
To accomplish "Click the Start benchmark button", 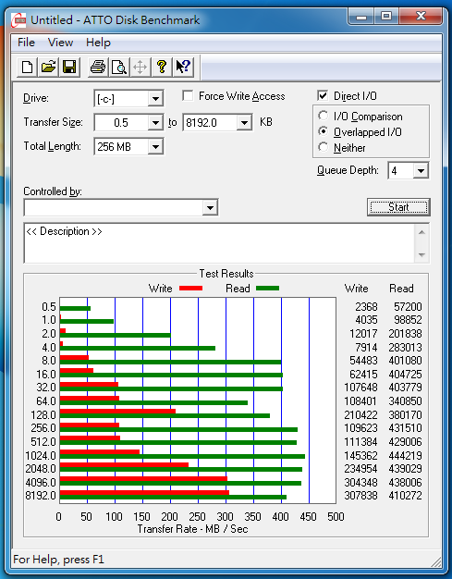I will [x=398, y=207].
